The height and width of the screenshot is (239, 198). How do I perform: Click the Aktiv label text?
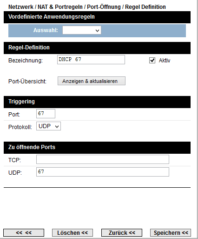[165, 61]
